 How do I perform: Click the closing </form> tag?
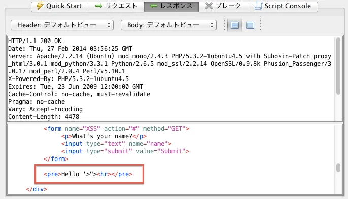(x=56, y=159)
